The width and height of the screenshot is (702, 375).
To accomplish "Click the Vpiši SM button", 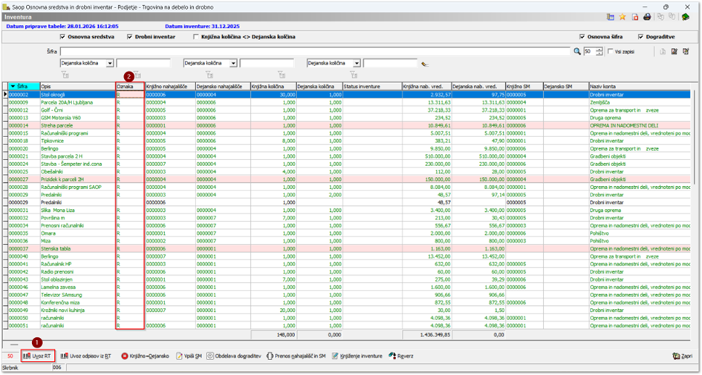I will point(189,356).
